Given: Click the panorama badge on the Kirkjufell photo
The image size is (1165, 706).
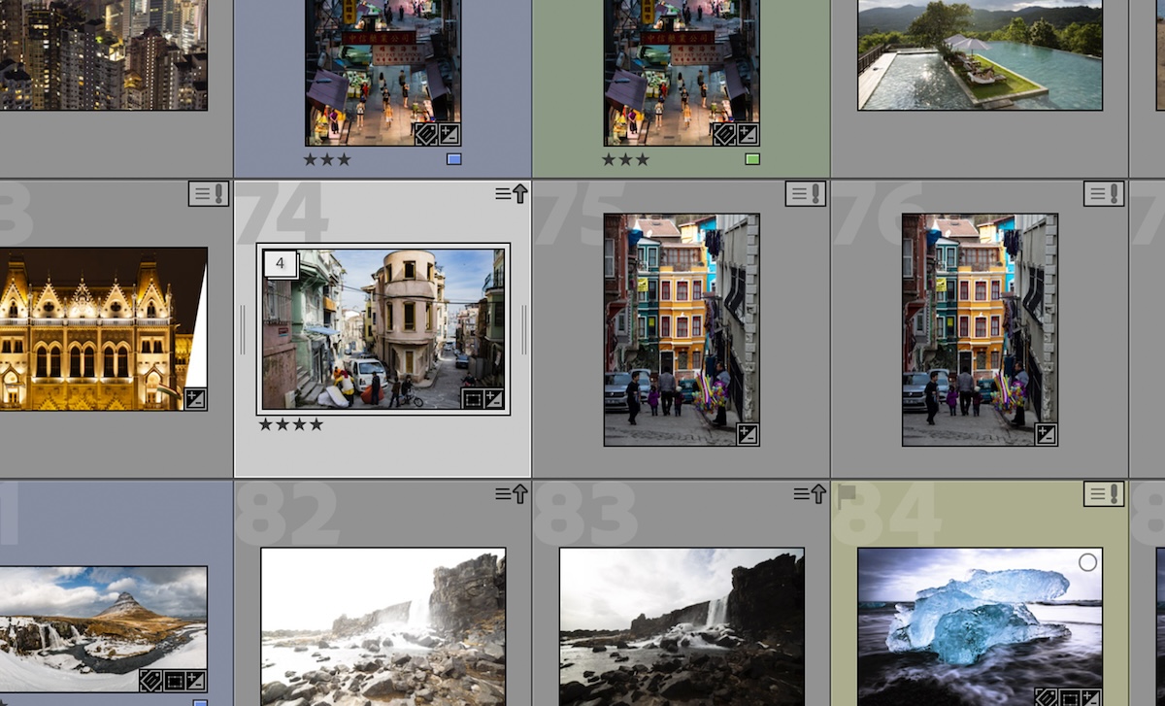Looking at the screenshot, I should pyautogui.click(x=150, y=681).
